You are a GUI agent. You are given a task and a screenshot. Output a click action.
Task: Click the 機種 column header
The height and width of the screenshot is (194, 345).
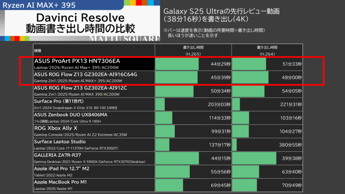click(x=37, y=51)
